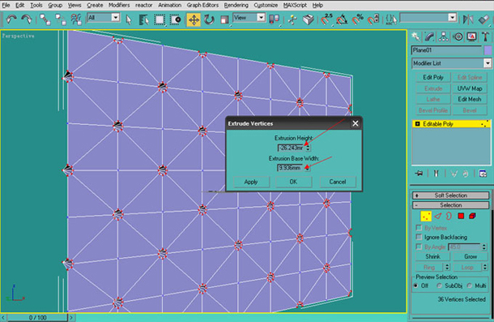The height and width of the screenshot is (322, 494).
Task: Click the Rectangular Selection Region icon
Action: tap(160, 19)
